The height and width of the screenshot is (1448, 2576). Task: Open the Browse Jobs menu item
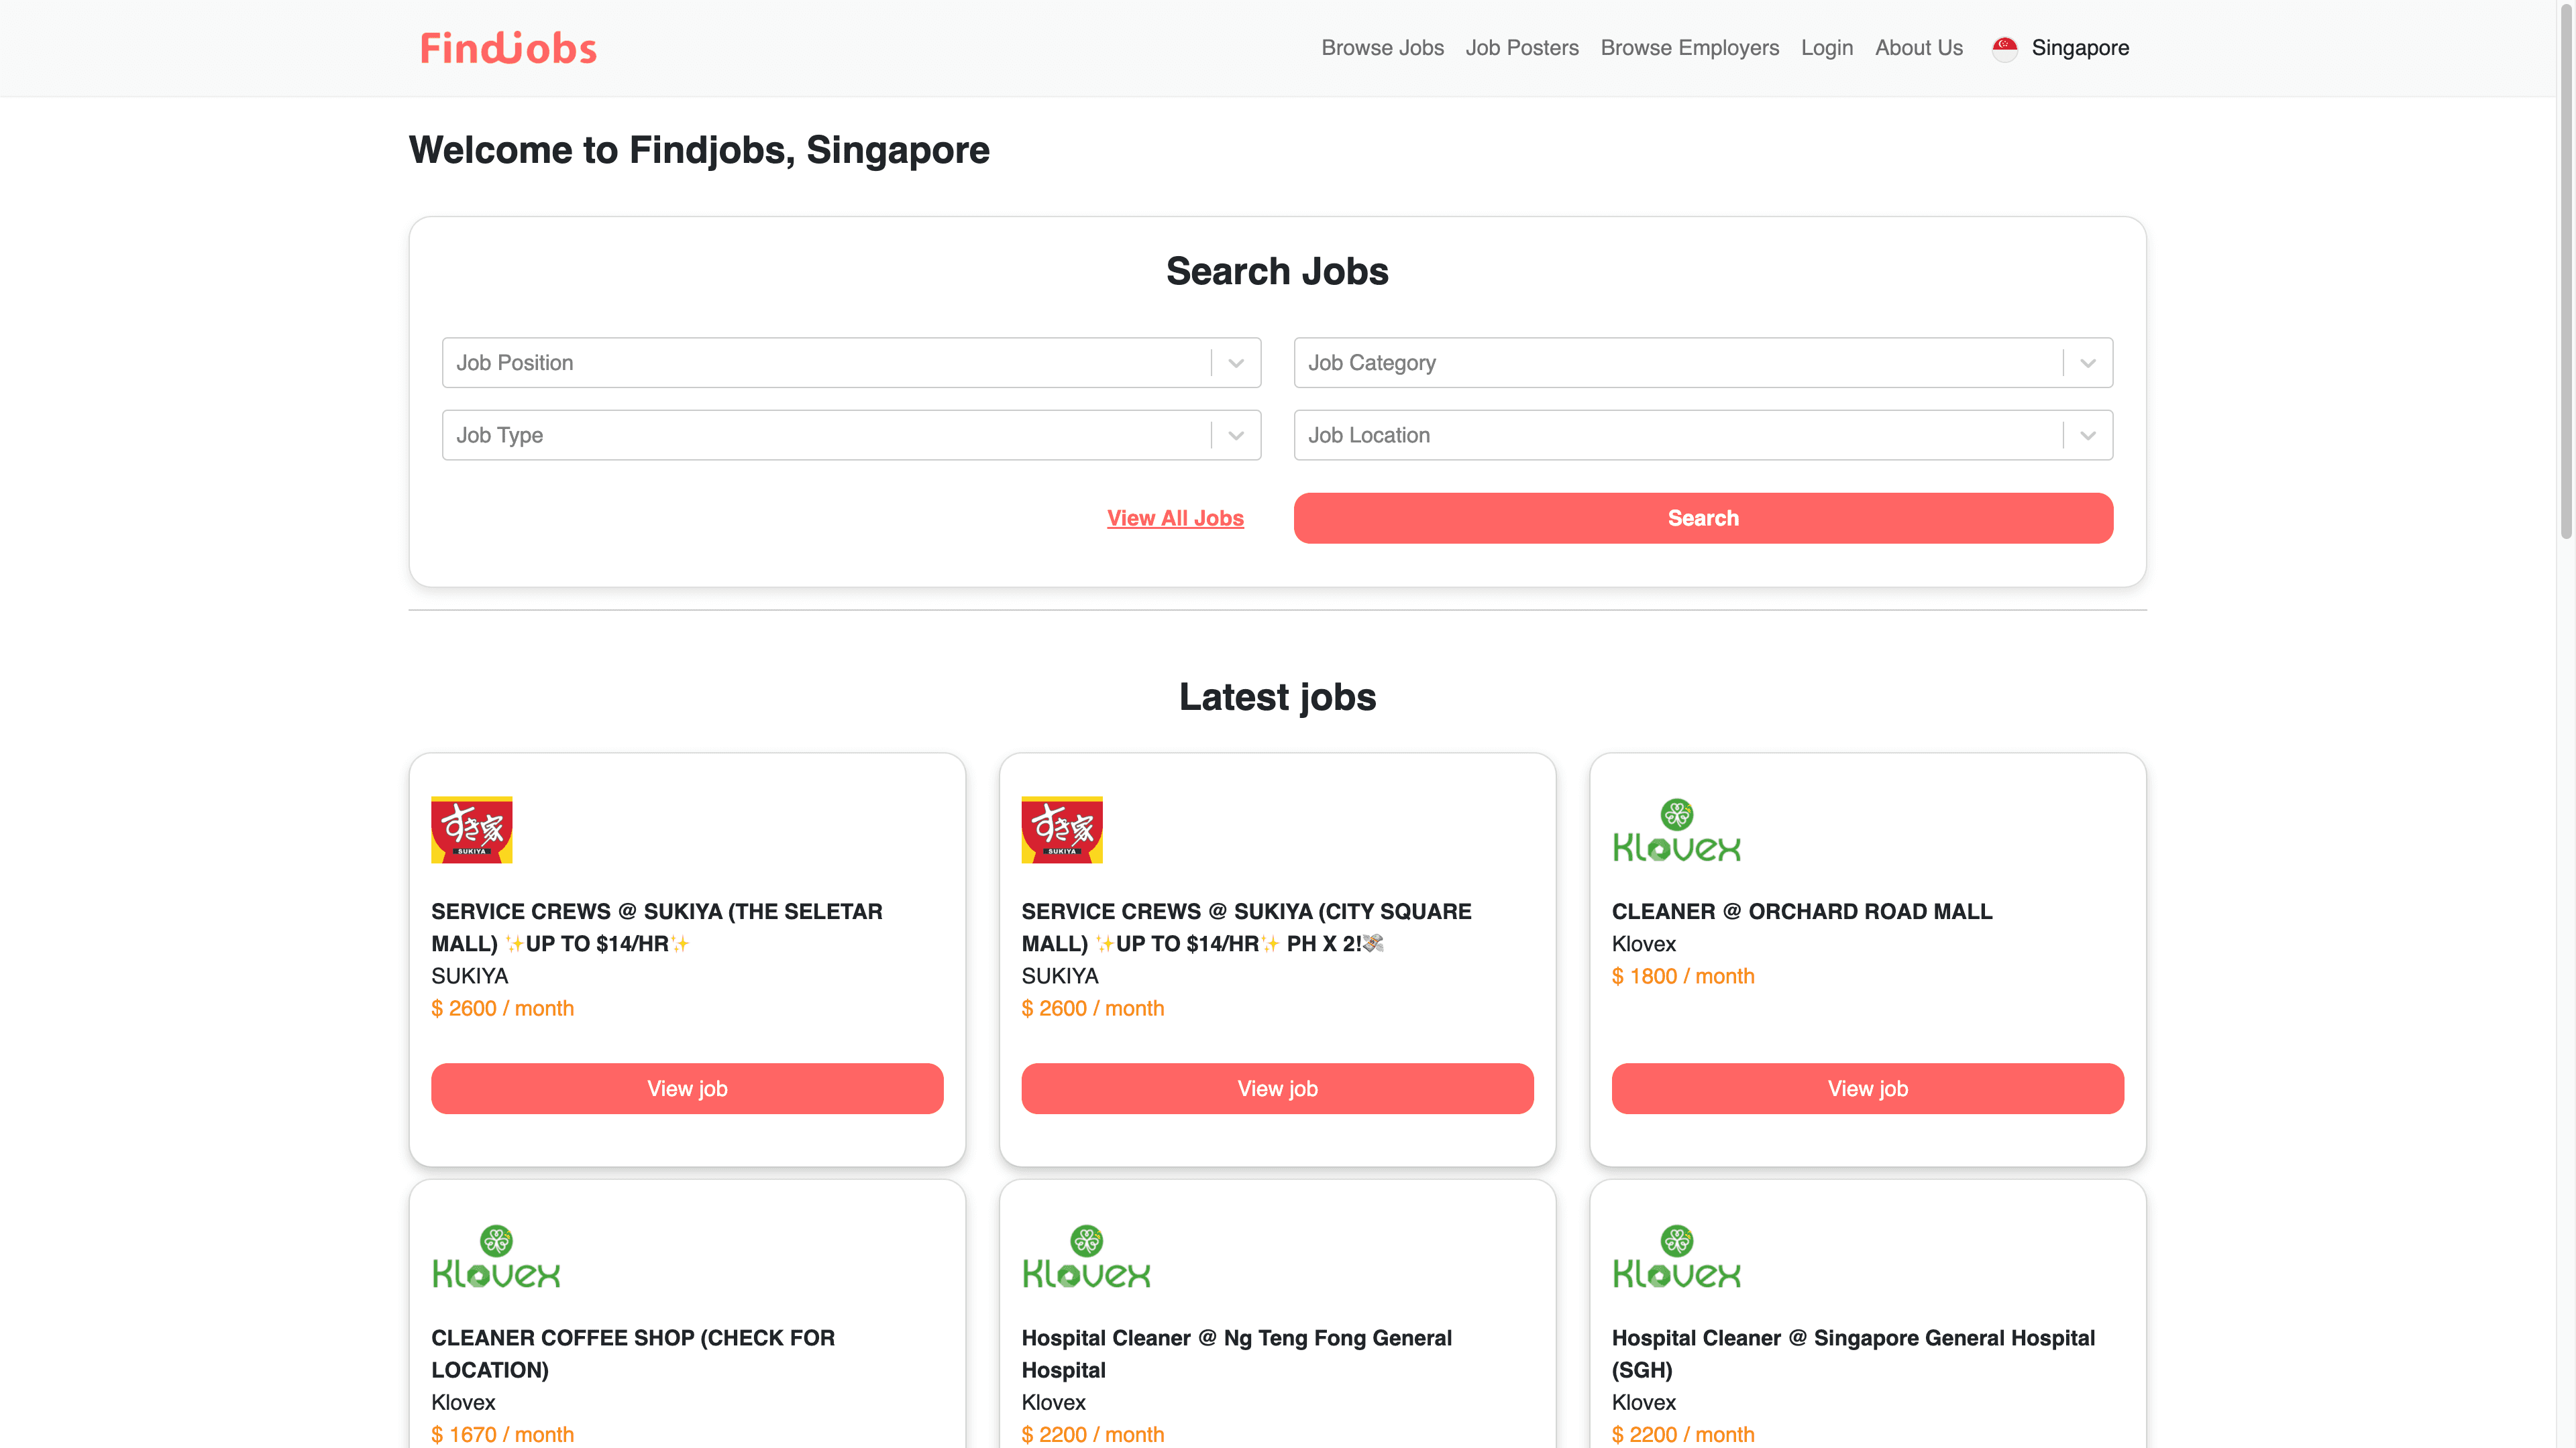coord(1382,47)
